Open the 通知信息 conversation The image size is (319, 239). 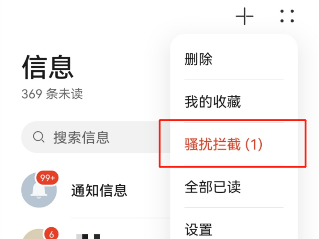coord(96,190)
